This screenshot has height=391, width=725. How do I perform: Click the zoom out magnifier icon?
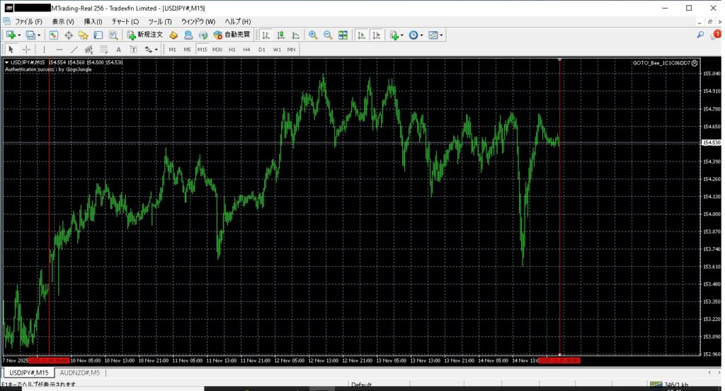click(328, 35)
